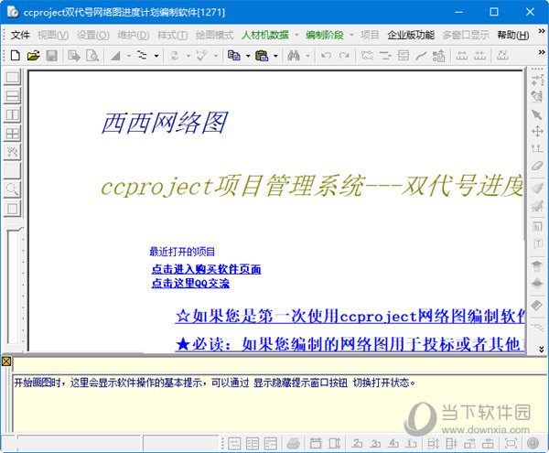The width and height of the screenshot is (549, 453).
Task: Click the Save floppy disk icon
Action: [52, 55]
